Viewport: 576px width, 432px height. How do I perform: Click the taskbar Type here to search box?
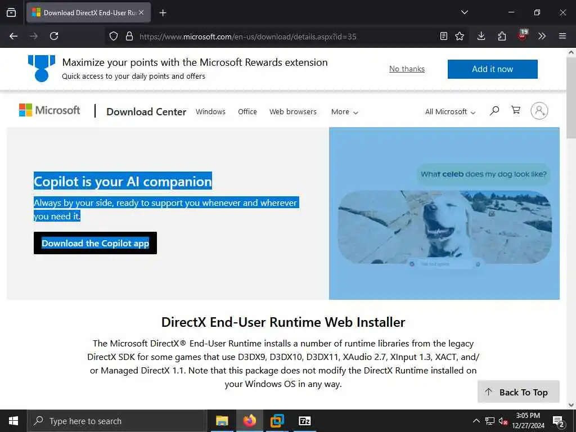tap(117, 421)
